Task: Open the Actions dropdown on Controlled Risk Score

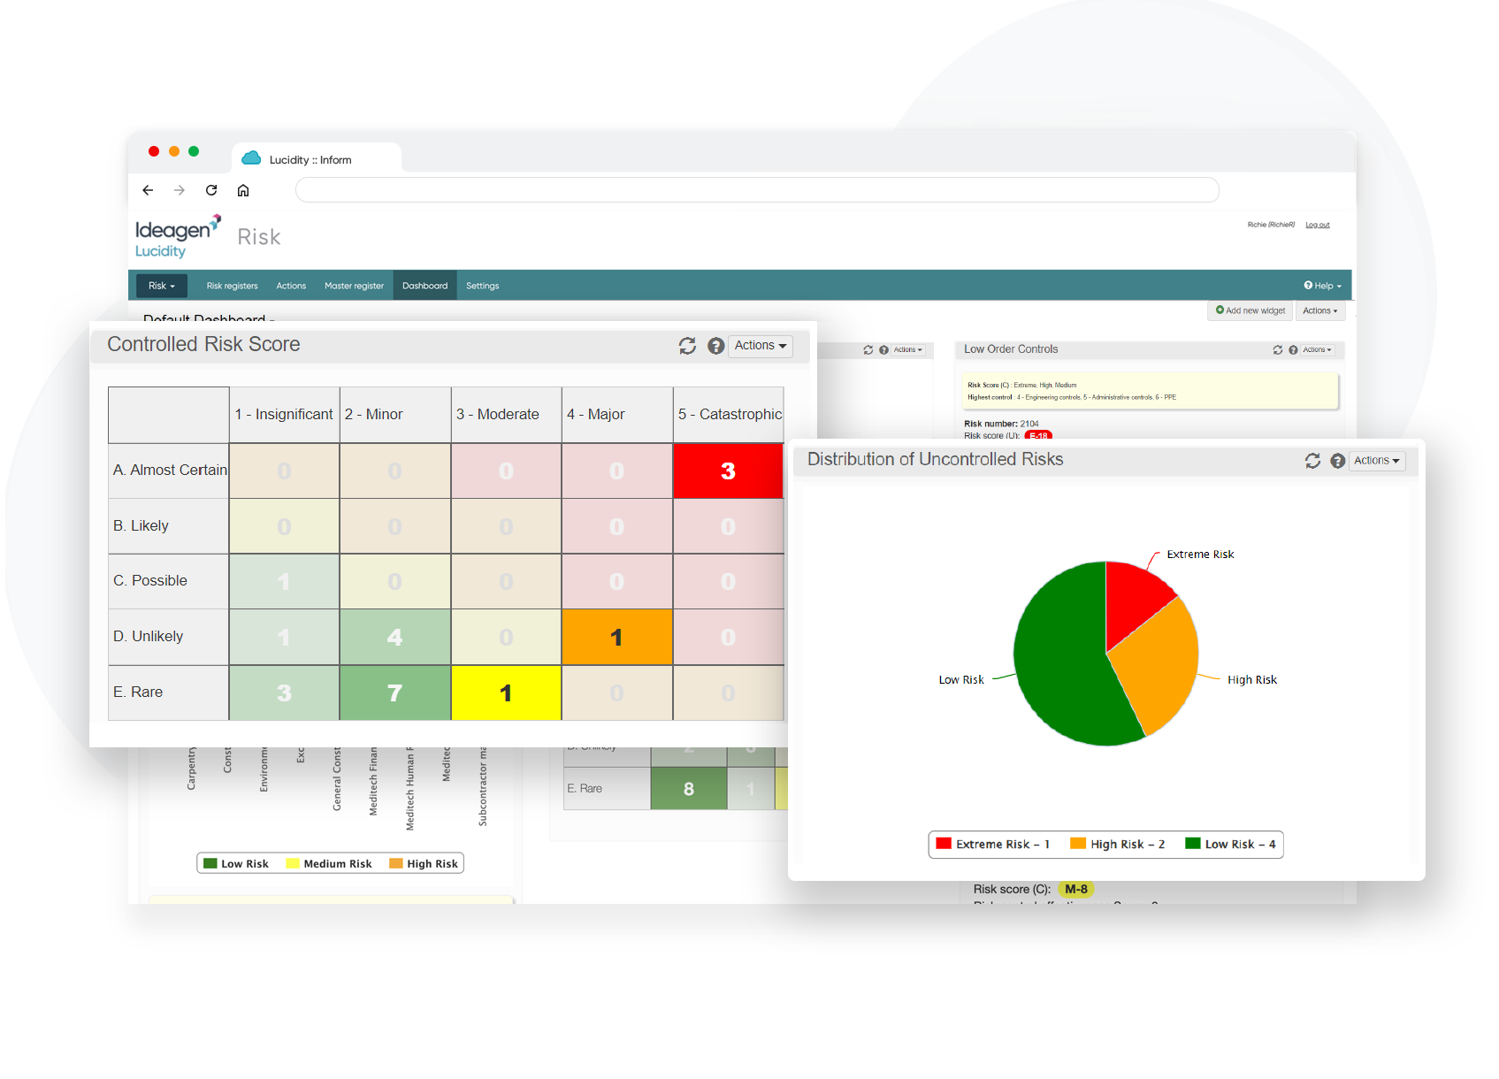Action: [x=759, y=346]
